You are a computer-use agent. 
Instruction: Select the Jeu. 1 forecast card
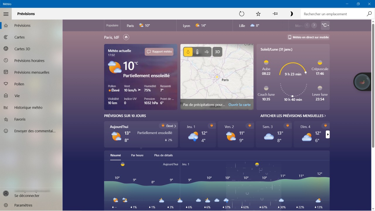pyautogui.click(x=198, y=134)
